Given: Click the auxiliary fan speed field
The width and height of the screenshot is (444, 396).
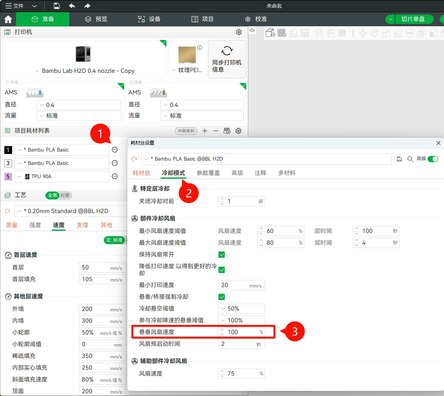Looking at the screenshot, I should click(242, 374).
